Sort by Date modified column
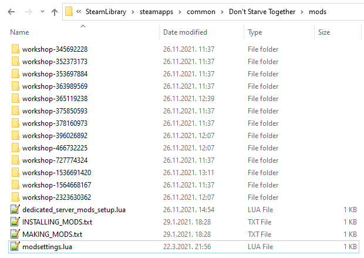The width and height of the screenshot is (364, 258). (185, 32)
